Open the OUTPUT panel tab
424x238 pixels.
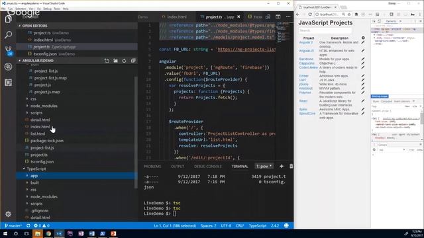[x=178, y=167]
